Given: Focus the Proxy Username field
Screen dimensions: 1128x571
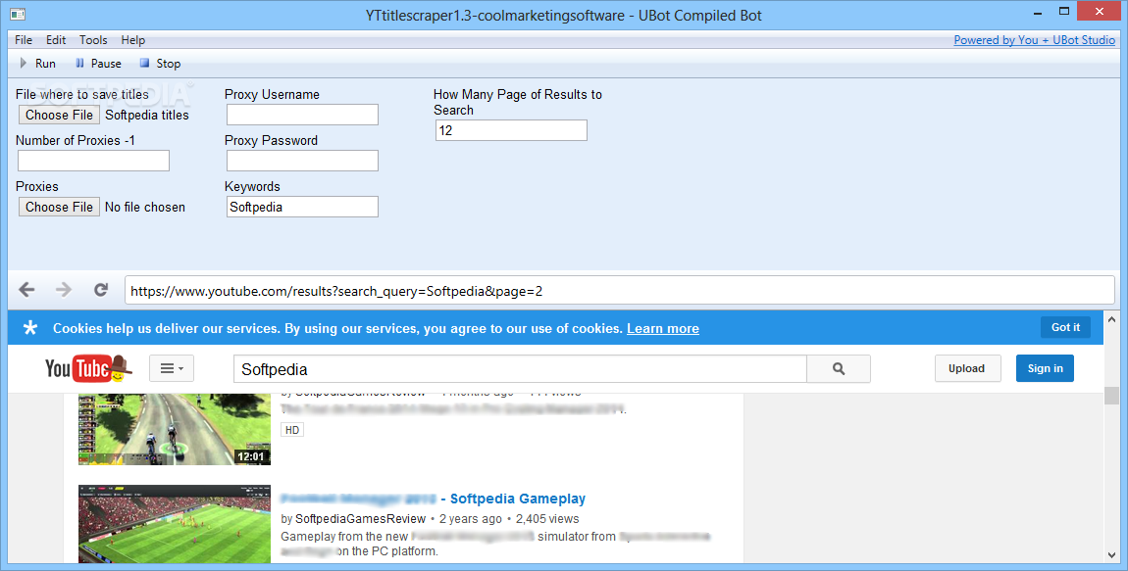Looking at the screenshot, I should 302,115.
